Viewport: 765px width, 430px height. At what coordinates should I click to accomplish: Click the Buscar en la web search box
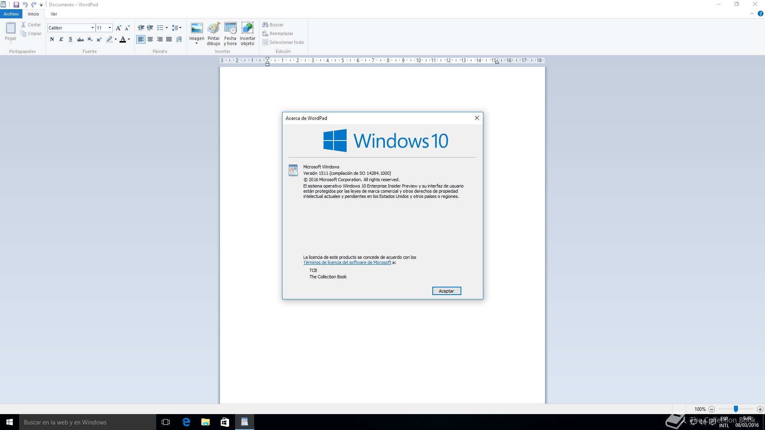tap(88, 422)
